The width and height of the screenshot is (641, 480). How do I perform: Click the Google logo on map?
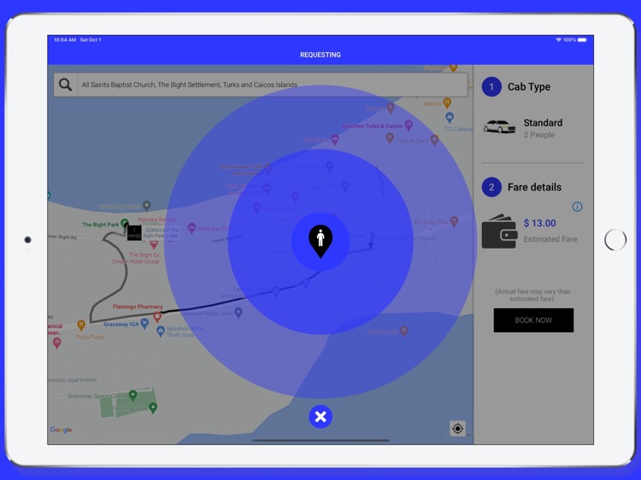click(61, 430)
